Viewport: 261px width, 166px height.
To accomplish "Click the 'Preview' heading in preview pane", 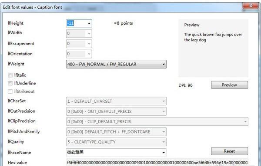I will [192, 25].
